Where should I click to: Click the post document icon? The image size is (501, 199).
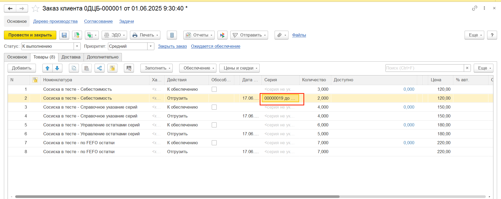click(77, 35)
